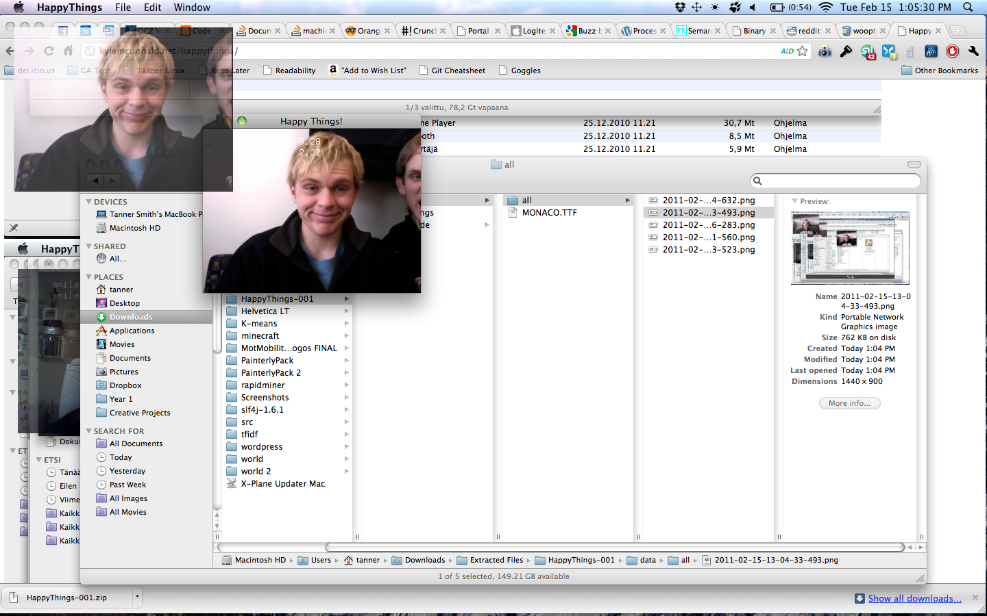The height and width of the screenshot is (616, 987).
Task: Click the More info... button
Action: coord(849,403)
